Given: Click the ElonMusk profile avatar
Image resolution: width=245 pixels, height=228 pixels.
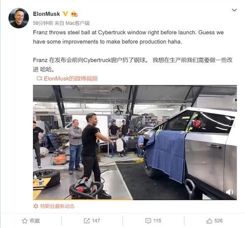Looking at the screenshot, I should pyautogui.click(x=18, y=18).
